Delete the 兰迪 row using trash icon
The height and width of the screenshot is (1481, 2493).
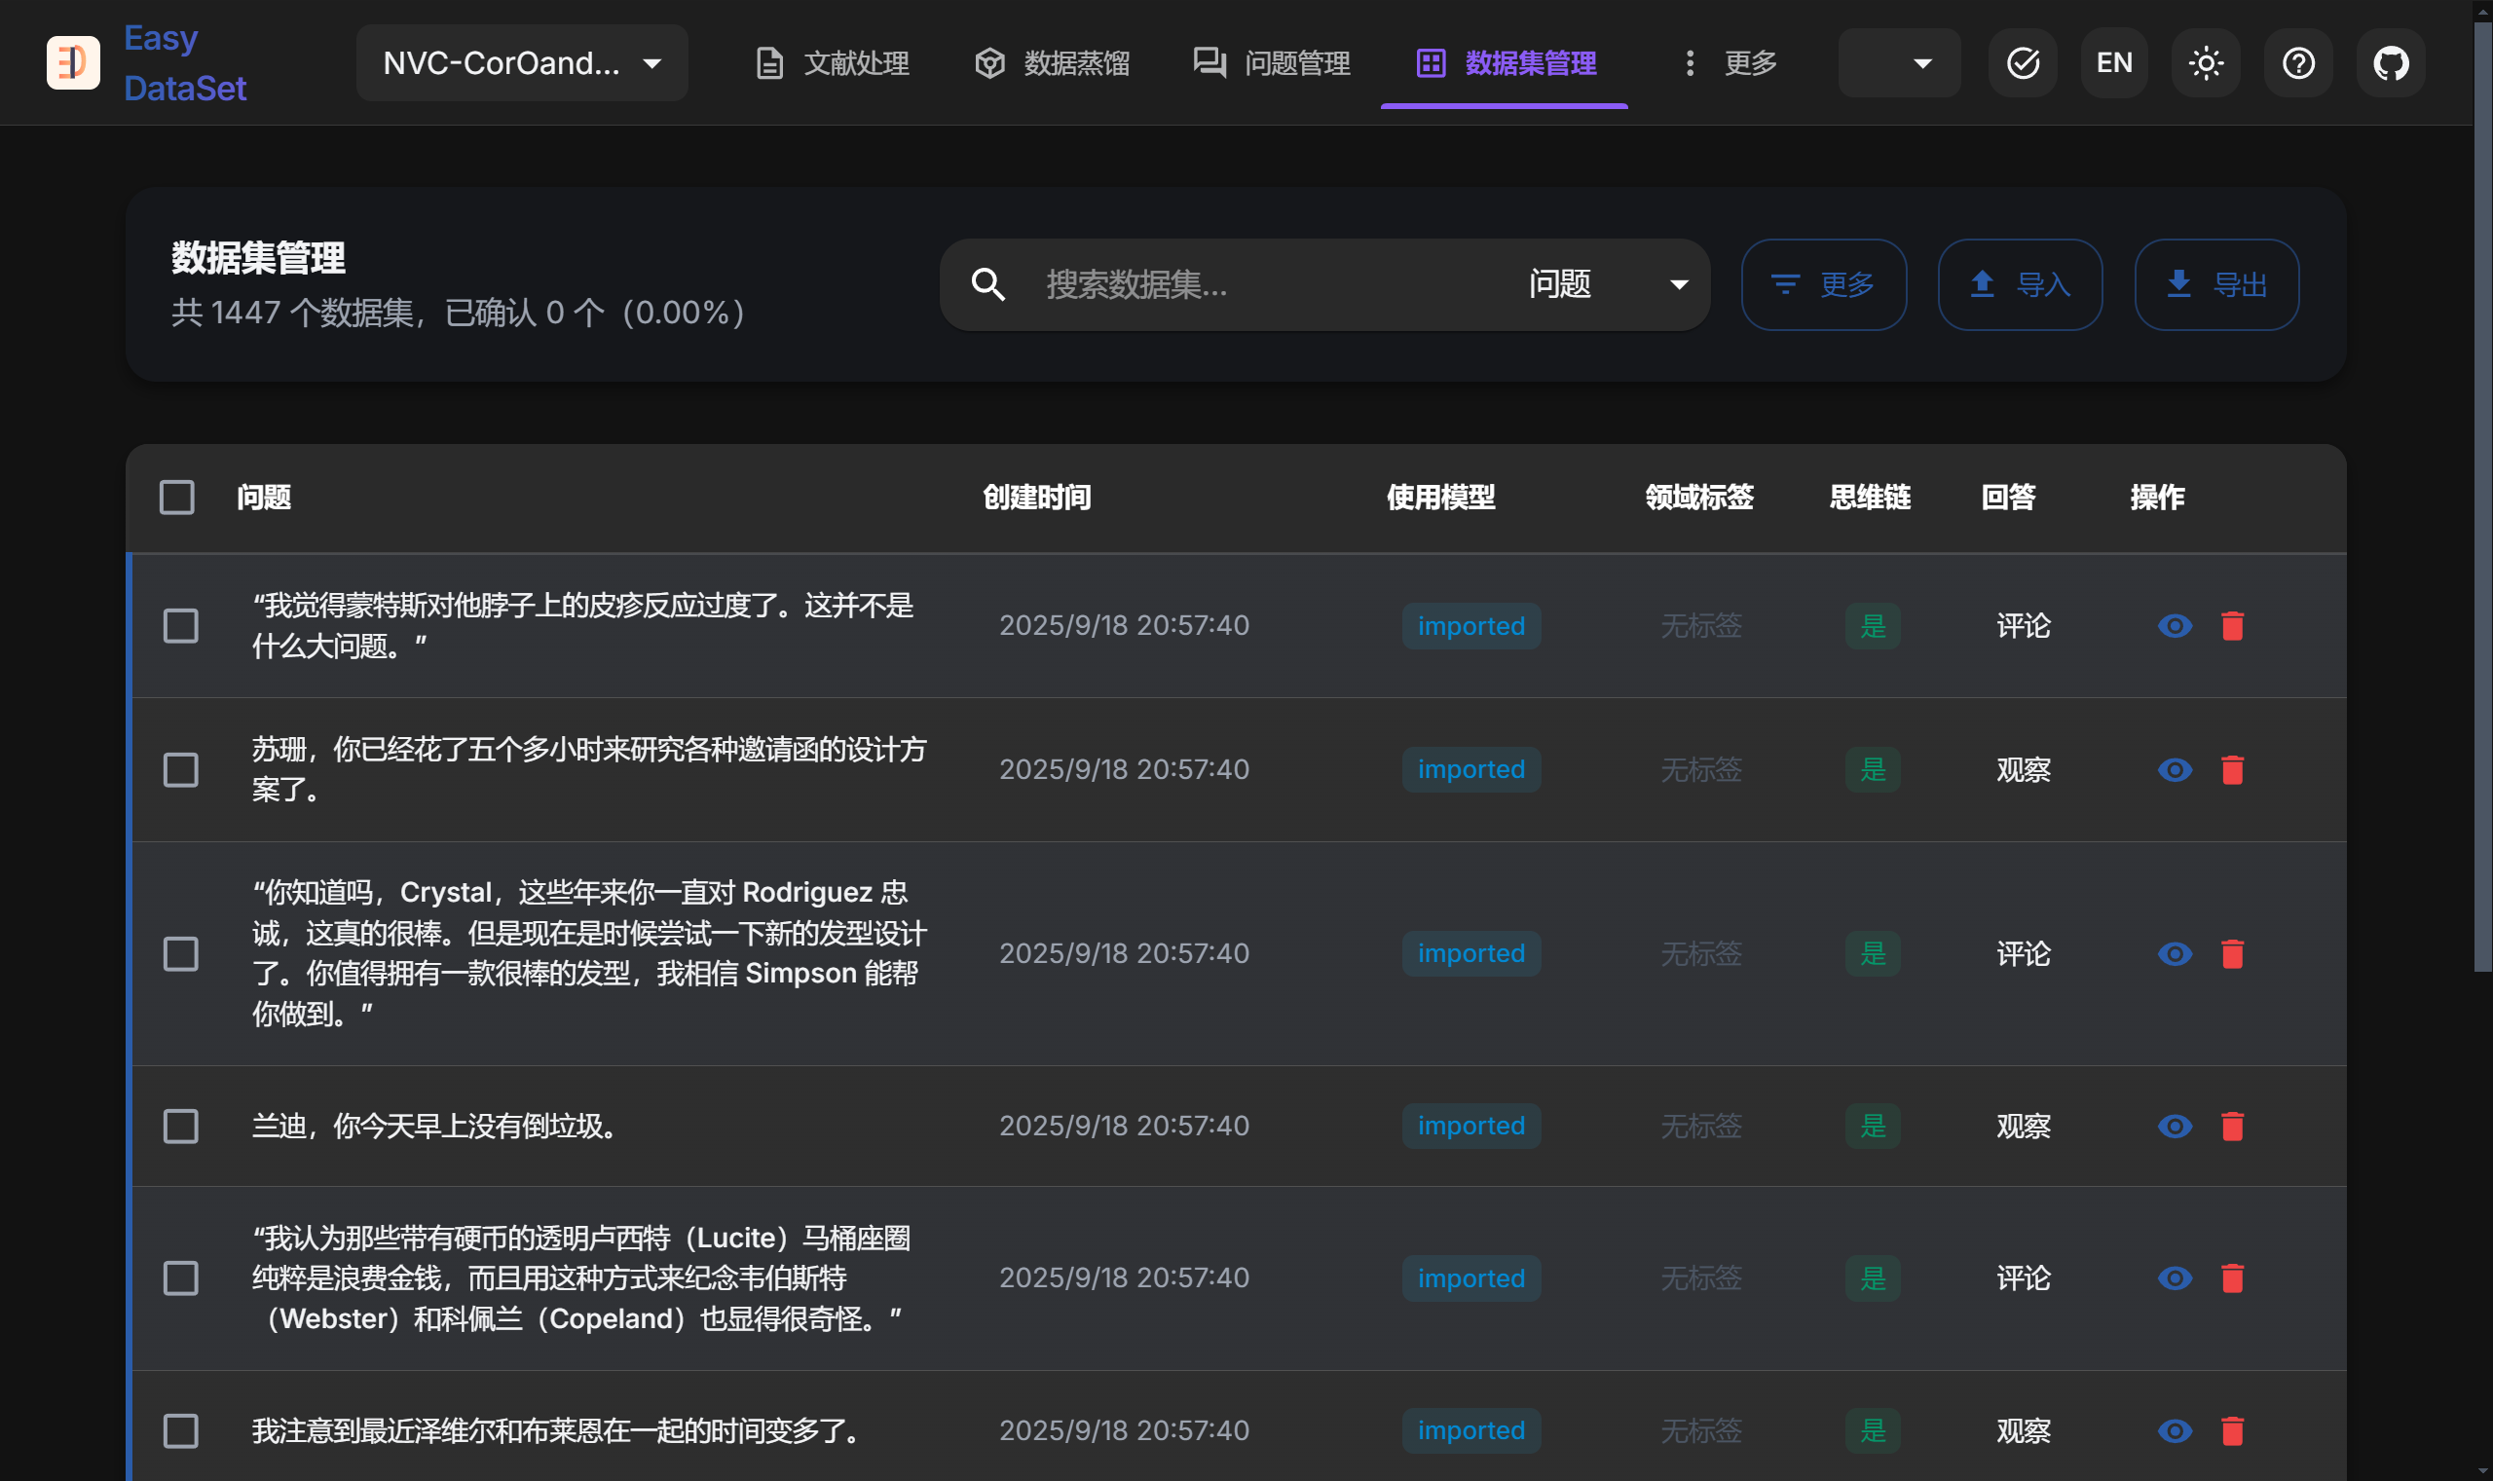[x=2233, y=1126]
